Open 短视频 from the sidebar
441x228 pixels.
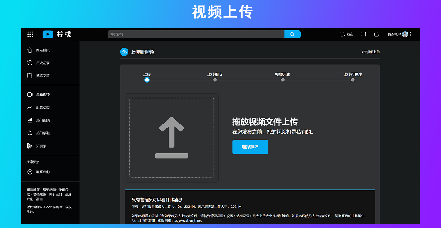(41, 146)
